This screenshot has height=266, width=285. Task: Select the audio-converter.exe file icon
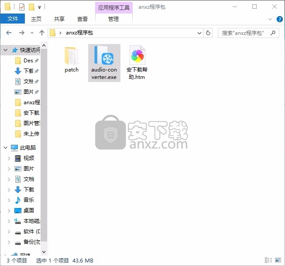[x=104, y=55]
